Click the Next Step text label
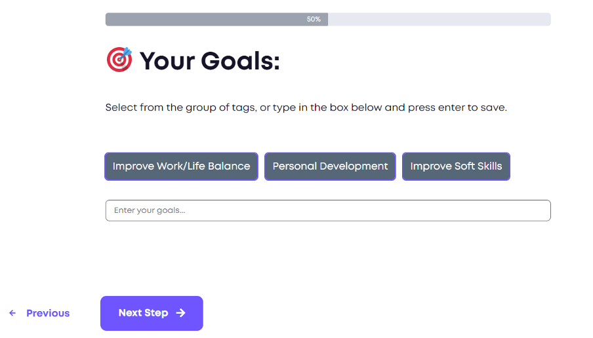The width and height of the screenshot is (593, 338). click(x=143, y=313)
